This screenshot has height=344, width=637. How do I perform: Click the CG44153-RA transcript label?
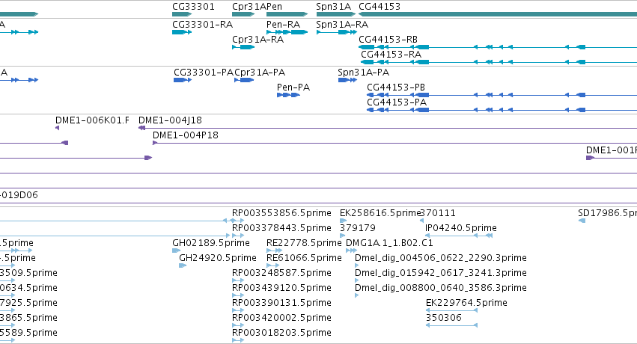[x=391, y=55]
